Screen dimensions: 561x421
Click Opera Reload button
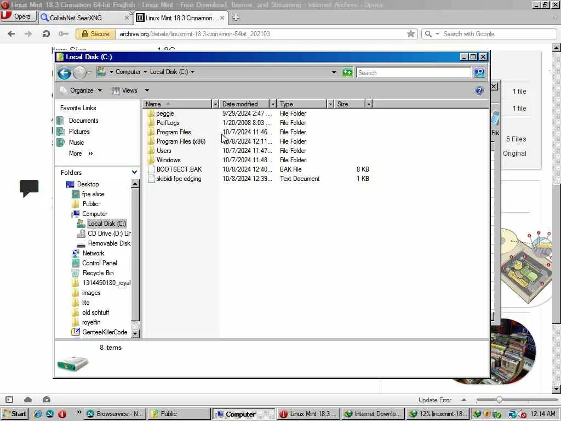coord(46,34)
